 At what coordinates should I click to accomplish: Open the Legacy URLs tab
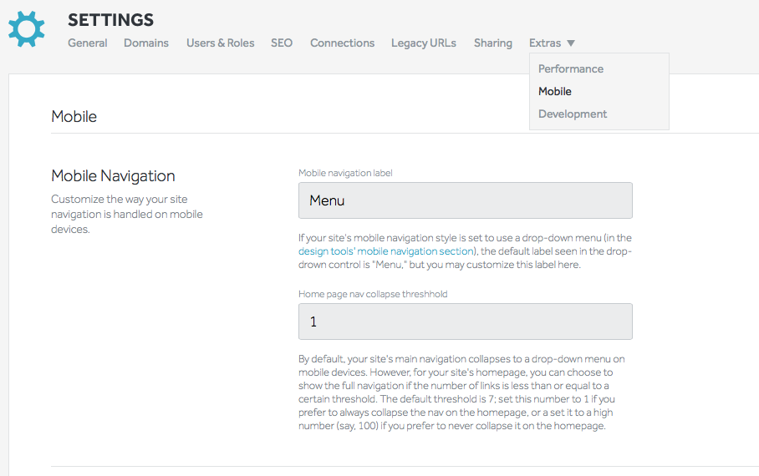click(x=424, y=43)
